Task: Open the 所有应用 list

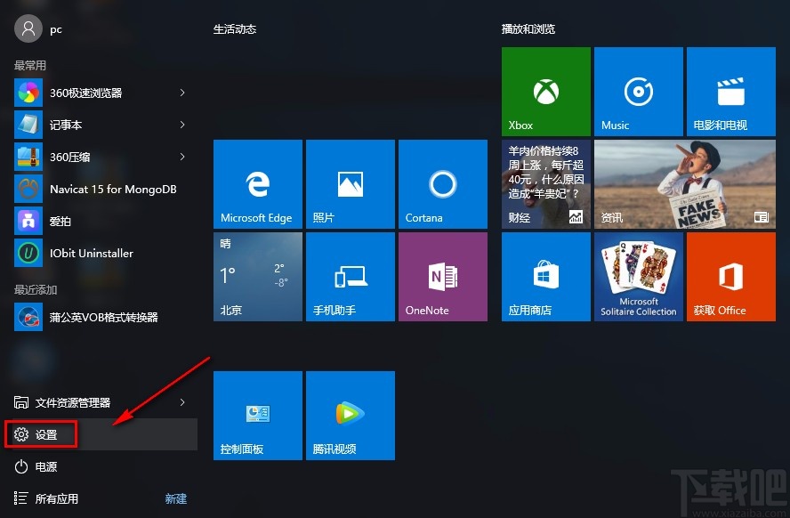Action: (57, 498)
